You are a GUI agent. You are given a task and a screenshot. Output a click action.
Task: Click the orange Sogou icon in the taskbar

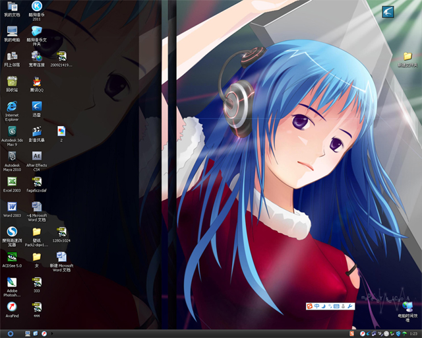(351, 334)
